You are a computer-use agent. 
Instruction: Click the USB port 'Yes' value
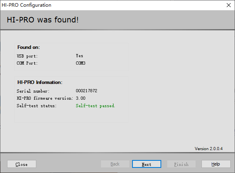(79, 56)
